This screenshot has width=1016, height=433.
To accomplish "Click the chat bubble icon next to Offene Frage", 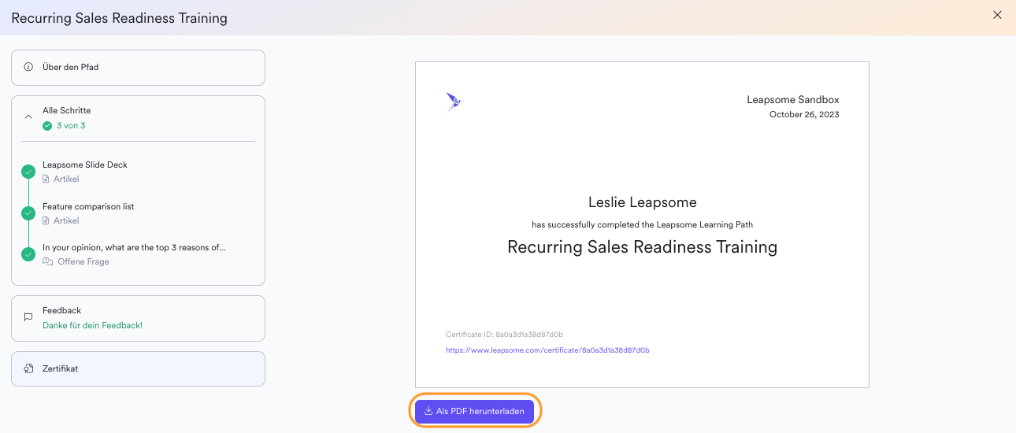I will [48, 262].
